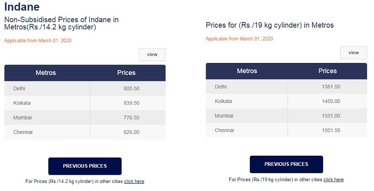The image size is (374, 191).
Task: Select Mumbai row in the 14.2 kg table
Action: tap(85, 117)
